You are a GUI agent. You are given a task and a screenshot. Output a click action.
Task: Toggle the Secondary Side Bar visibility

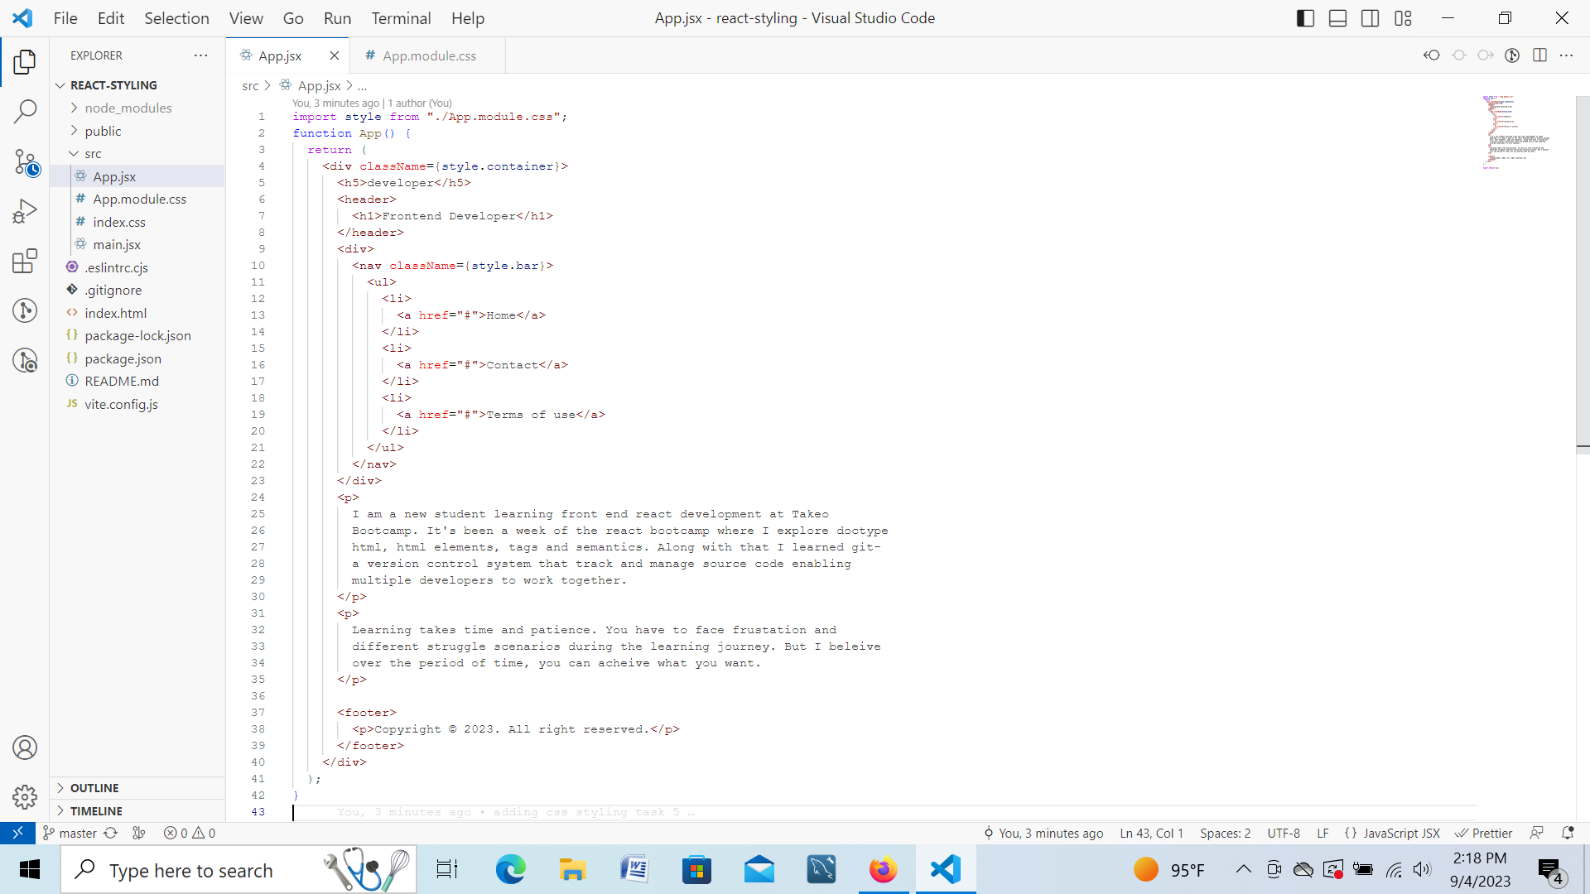[x=1371, y=17]
